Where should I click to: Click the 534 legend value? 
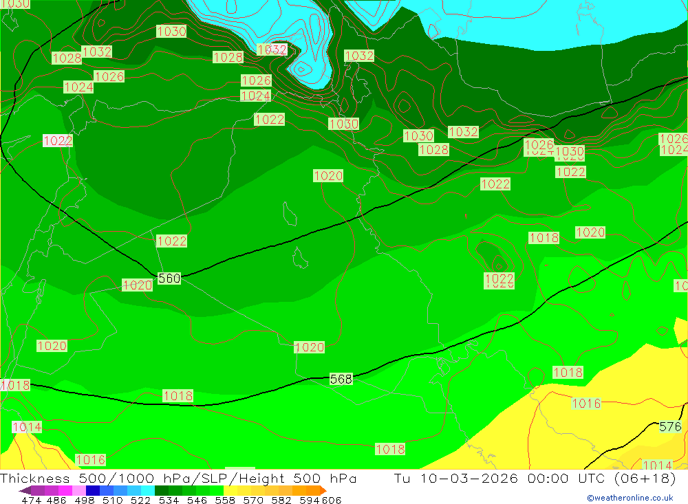pyautogui.click(x=169, y=500)
